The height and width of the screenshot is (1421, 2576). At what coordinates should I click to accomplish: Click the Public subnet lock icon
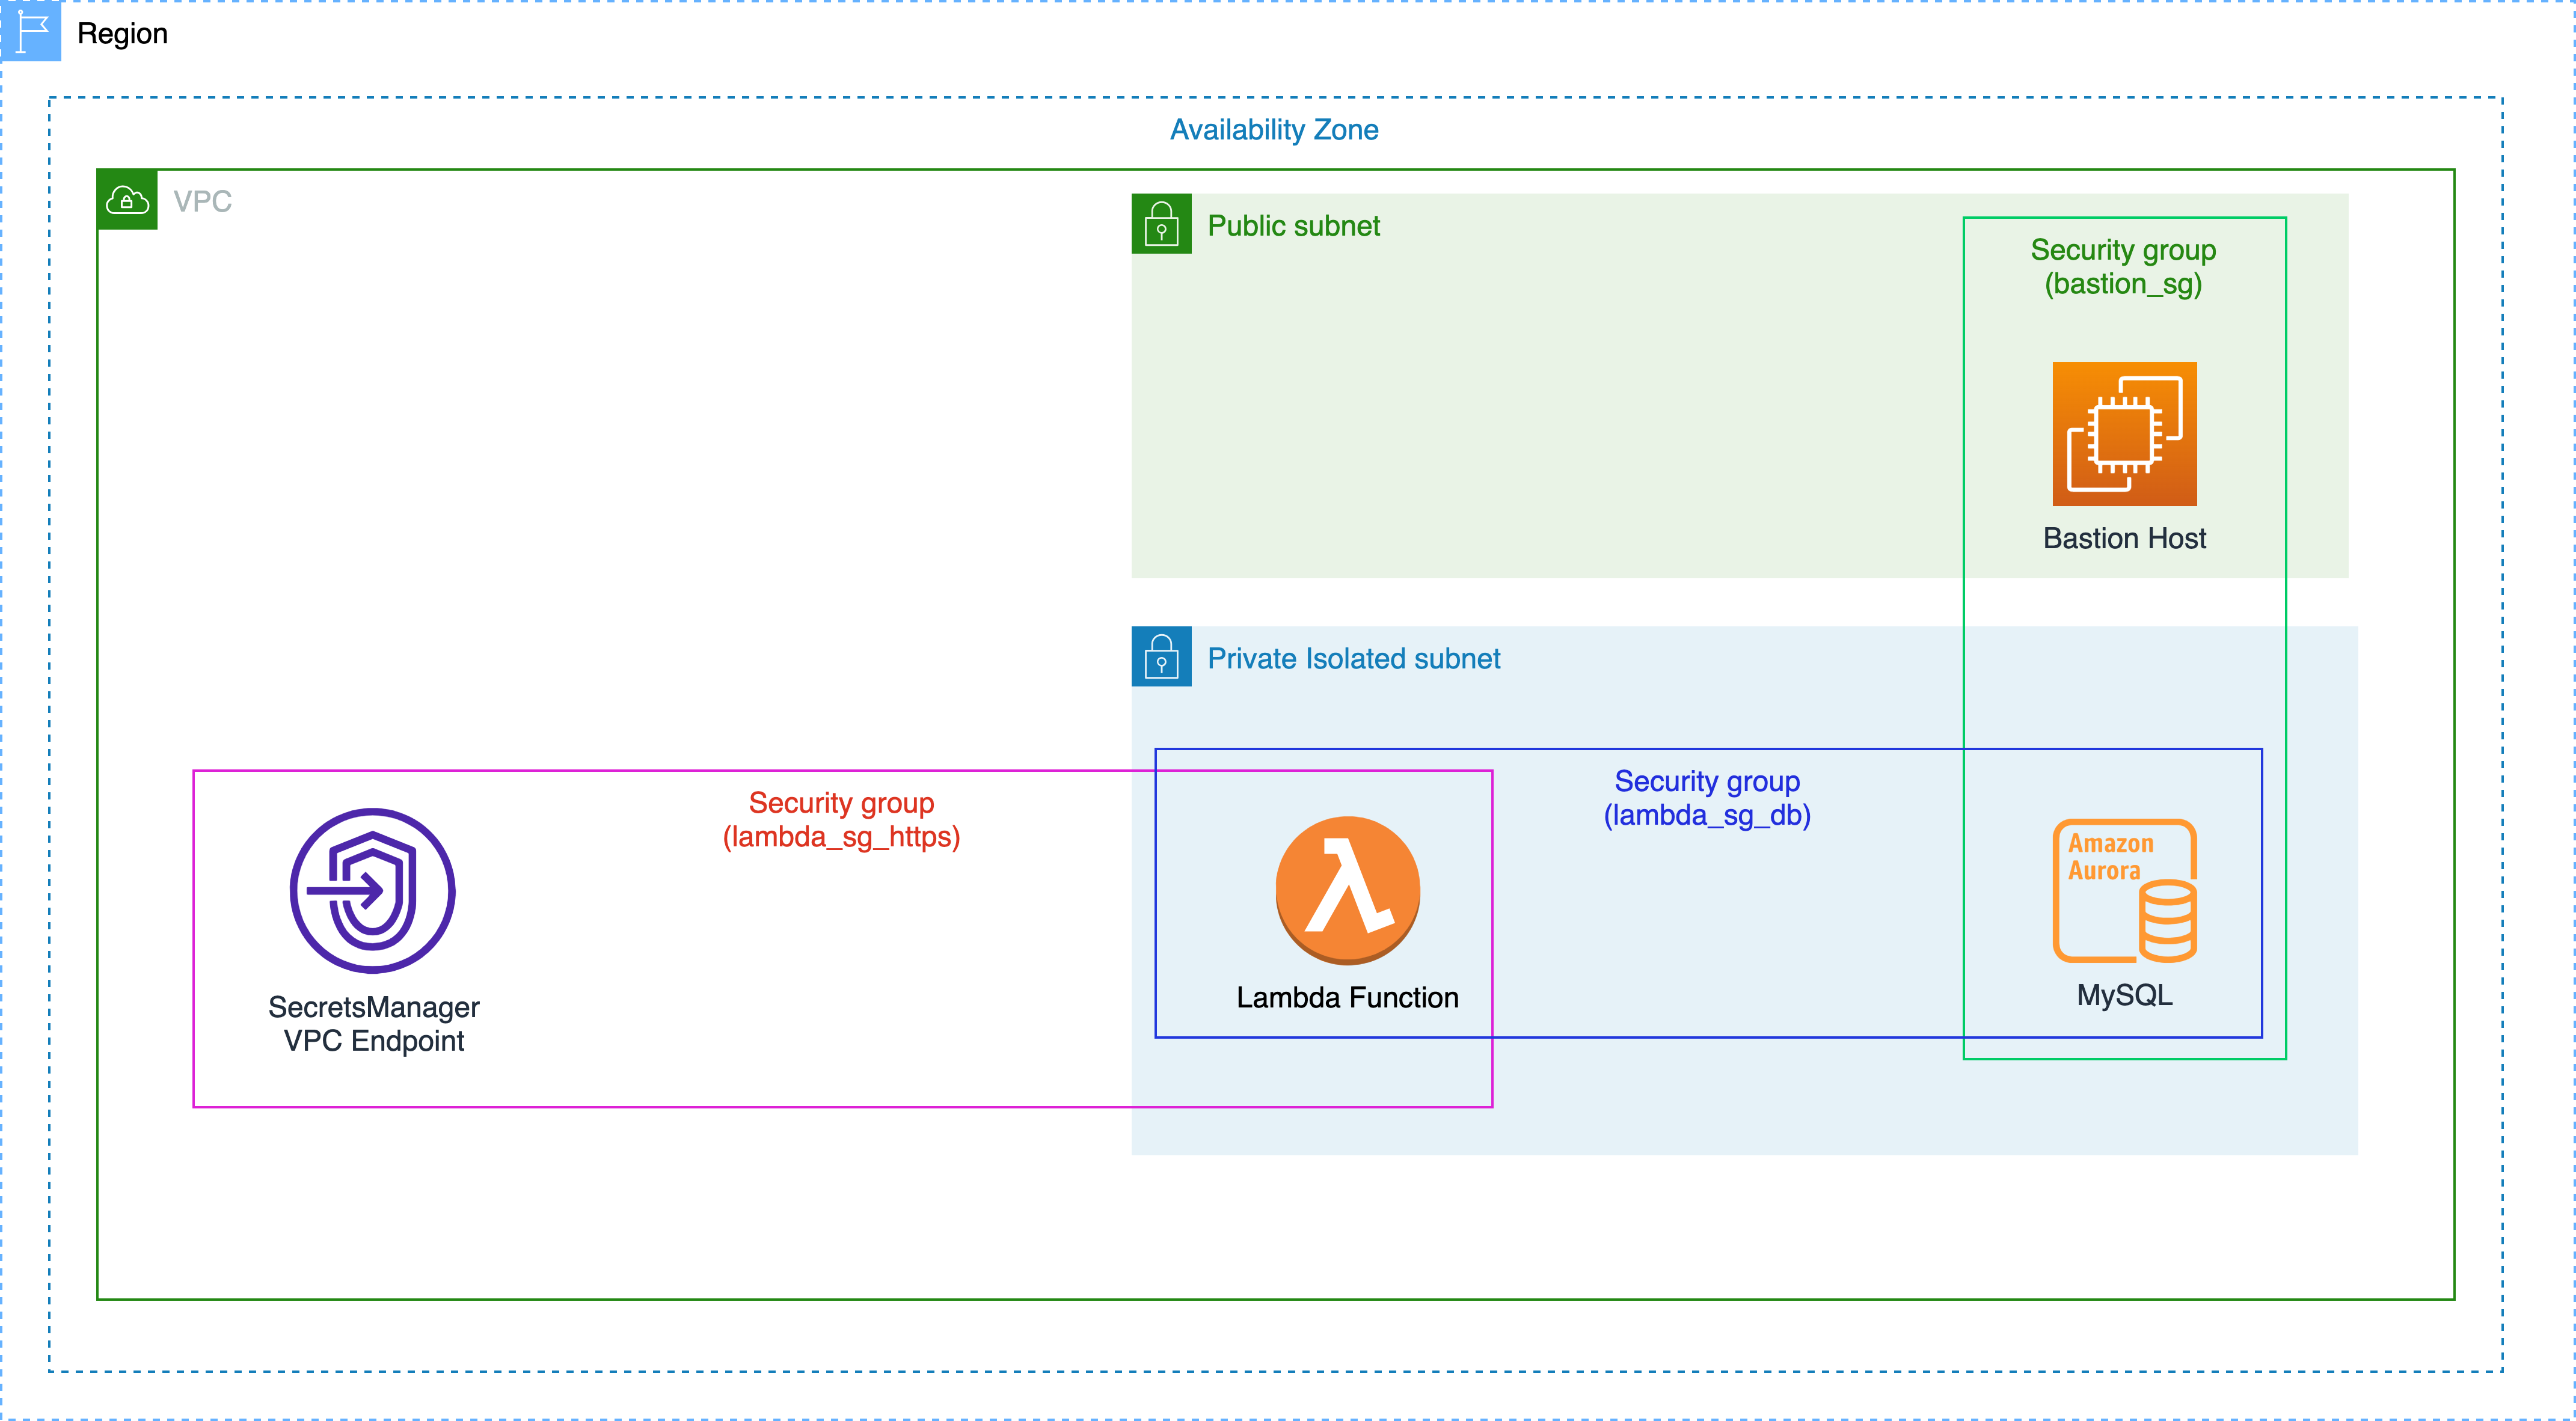coord(1161,224)
